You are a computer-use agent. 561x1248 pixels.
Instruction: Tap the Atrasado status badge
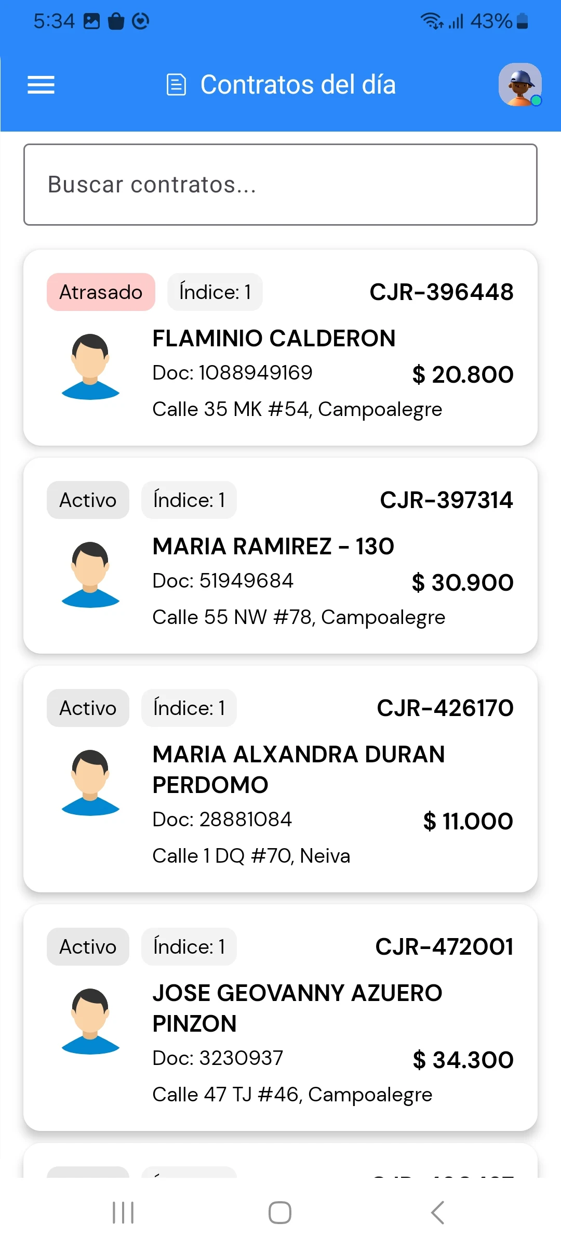click(101, 292)
